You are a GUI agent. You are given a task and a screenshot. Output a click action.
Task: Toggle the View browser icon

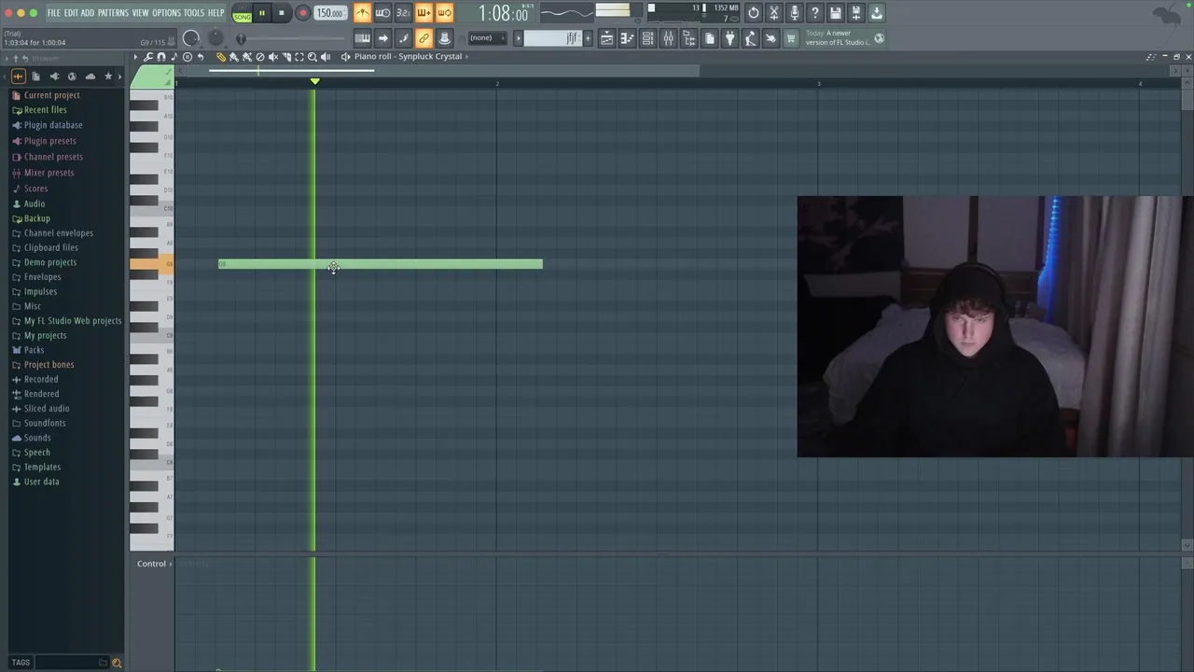click(689, 38)
